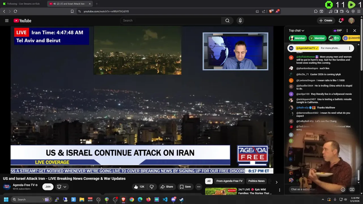Click the chat scrollbar up arrow
The width and height of the screenshot is (363, 204).
click(358, 44)
